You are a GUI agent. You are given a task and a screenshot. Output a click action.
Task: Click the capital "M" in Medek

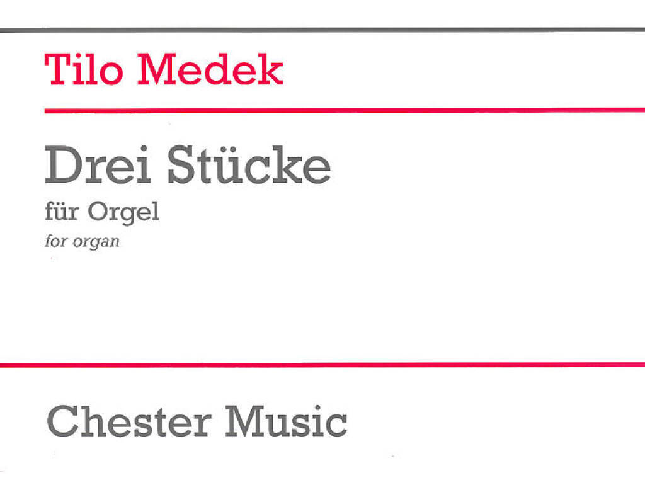(156, 69)
